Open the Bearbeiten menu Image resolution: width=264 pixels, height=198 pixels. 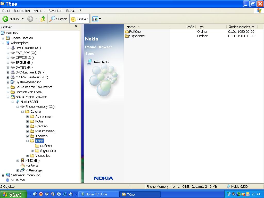(x=22, y=11)
